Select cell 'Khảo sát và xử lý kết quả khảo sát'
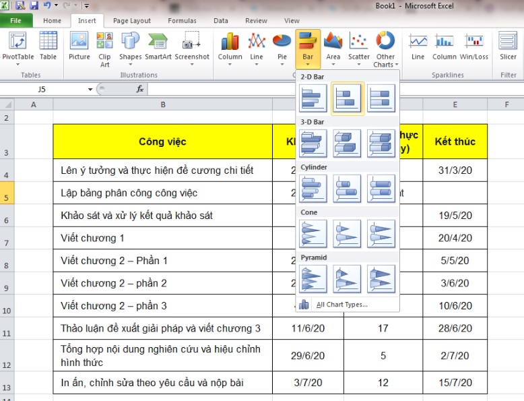Screen dimensions: 524x401 163,216
